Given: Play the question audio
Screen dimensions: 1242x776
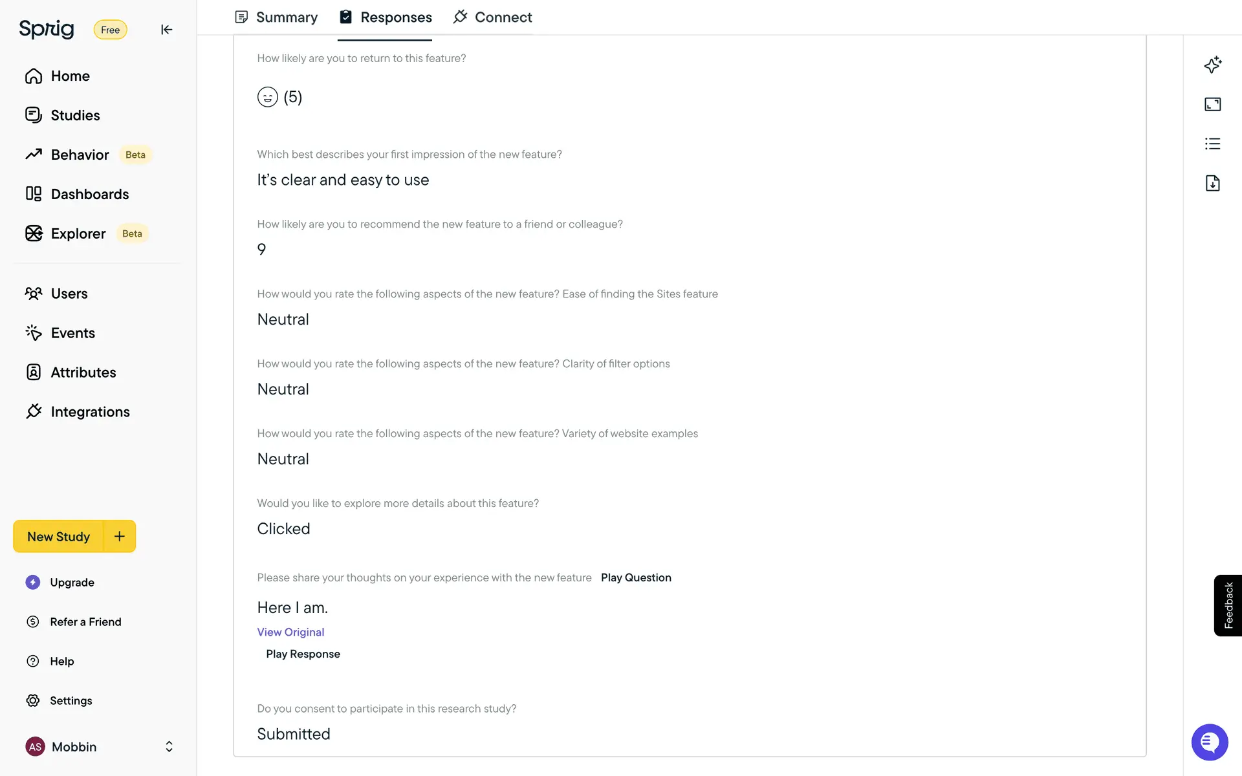Looking at the screenshot, I should (x=636, y=577).
